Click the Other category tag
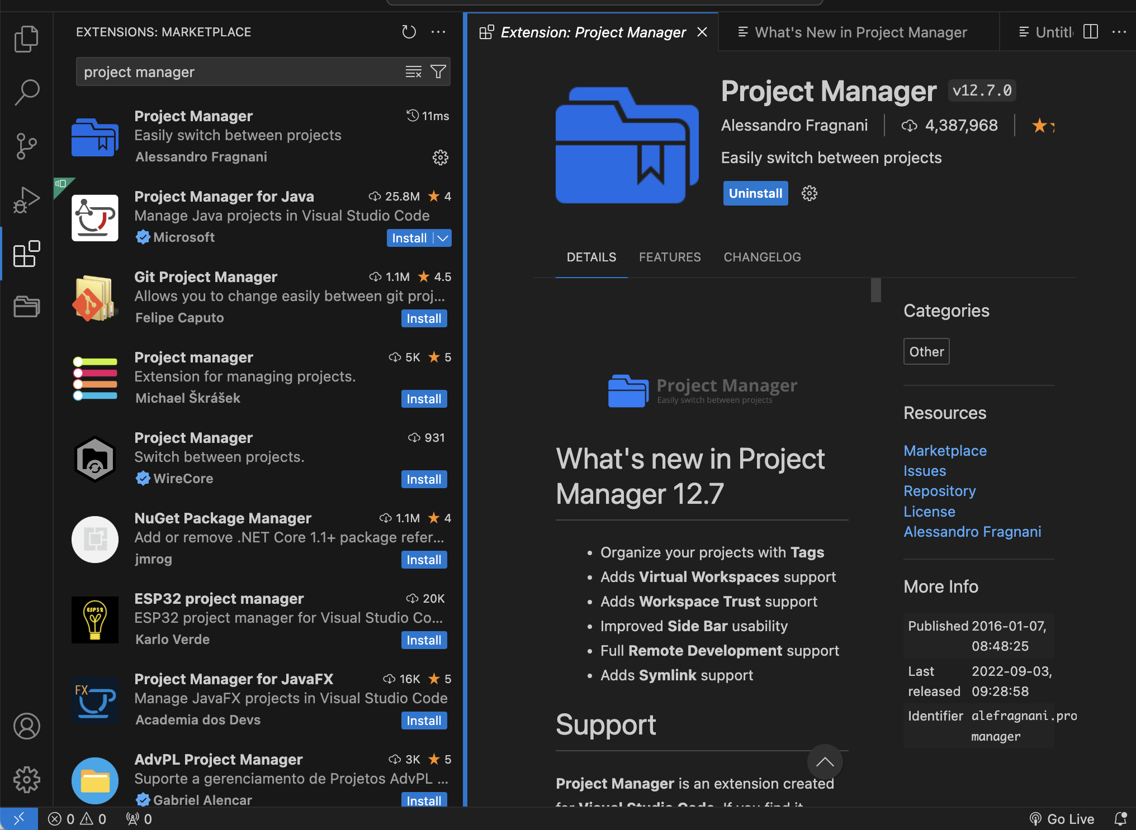 coord(926,351)
